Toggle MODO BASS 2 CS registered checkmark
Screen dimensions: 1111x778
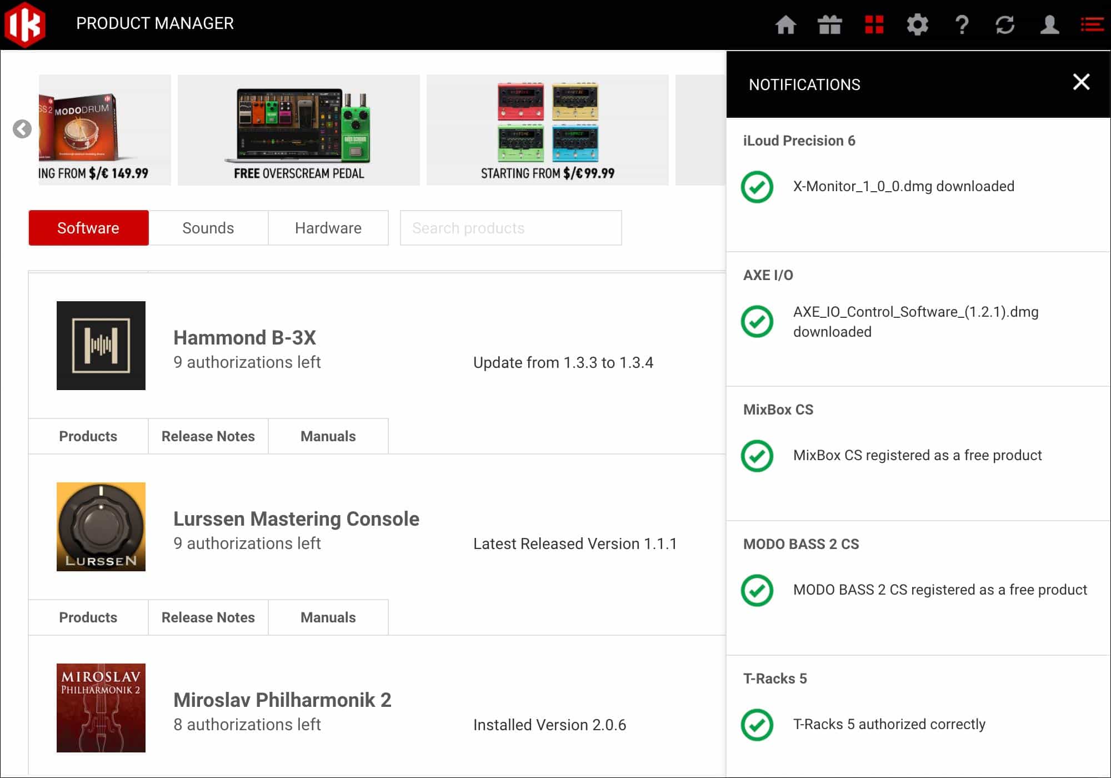tap(757, 590)
